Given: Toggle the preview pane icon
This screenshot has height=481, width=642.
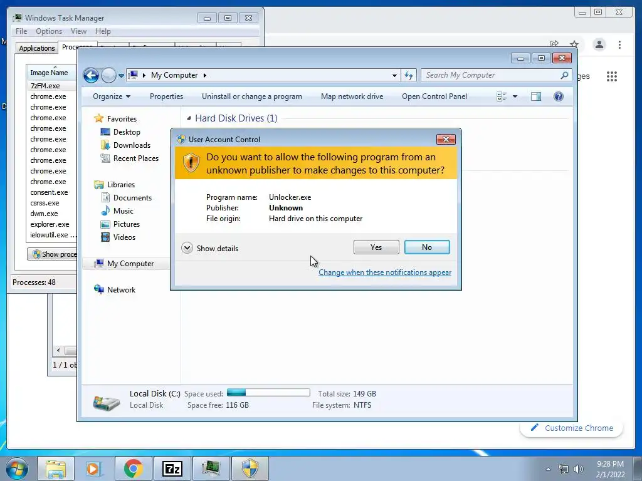Looking at the screenshot, I should tap(536, 96).
